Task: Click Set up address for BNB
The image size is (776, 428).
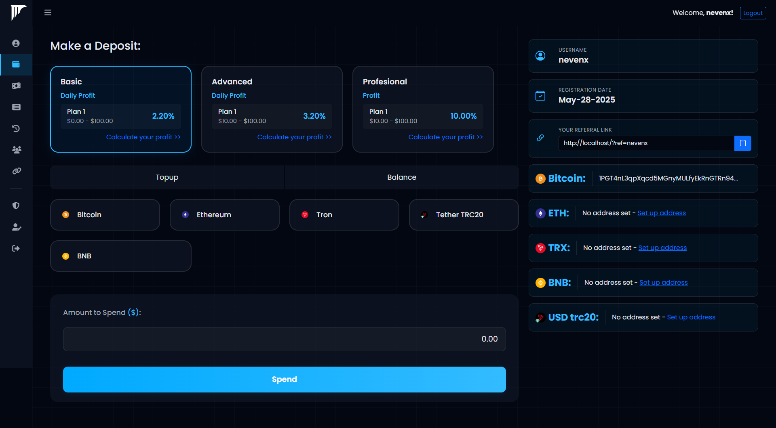Action: coord(664,283)
